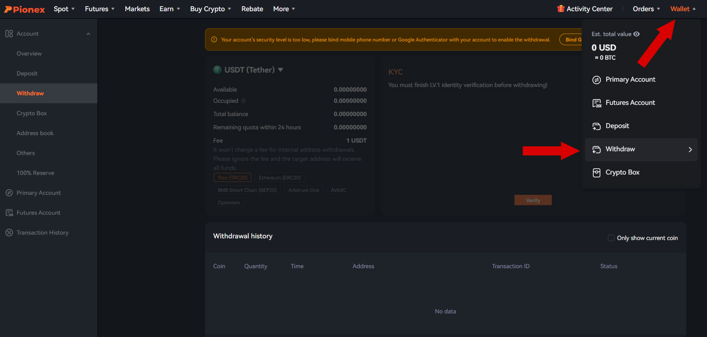The width and height of the screenshot is (707, 337).
Task: Open the Markets menu item
Action: coord(137,9)
